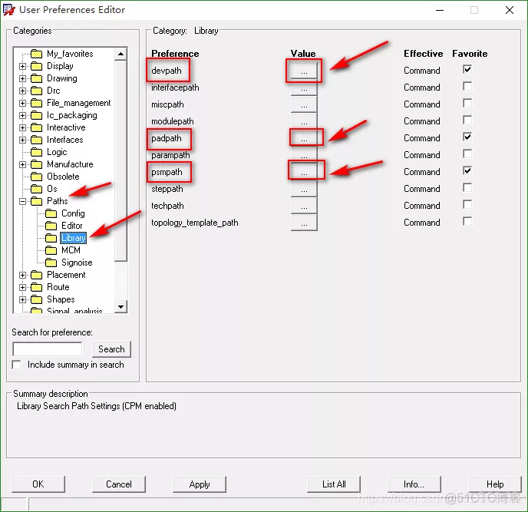
Task: Click the File_management folder icon
Action: [36, 103]
